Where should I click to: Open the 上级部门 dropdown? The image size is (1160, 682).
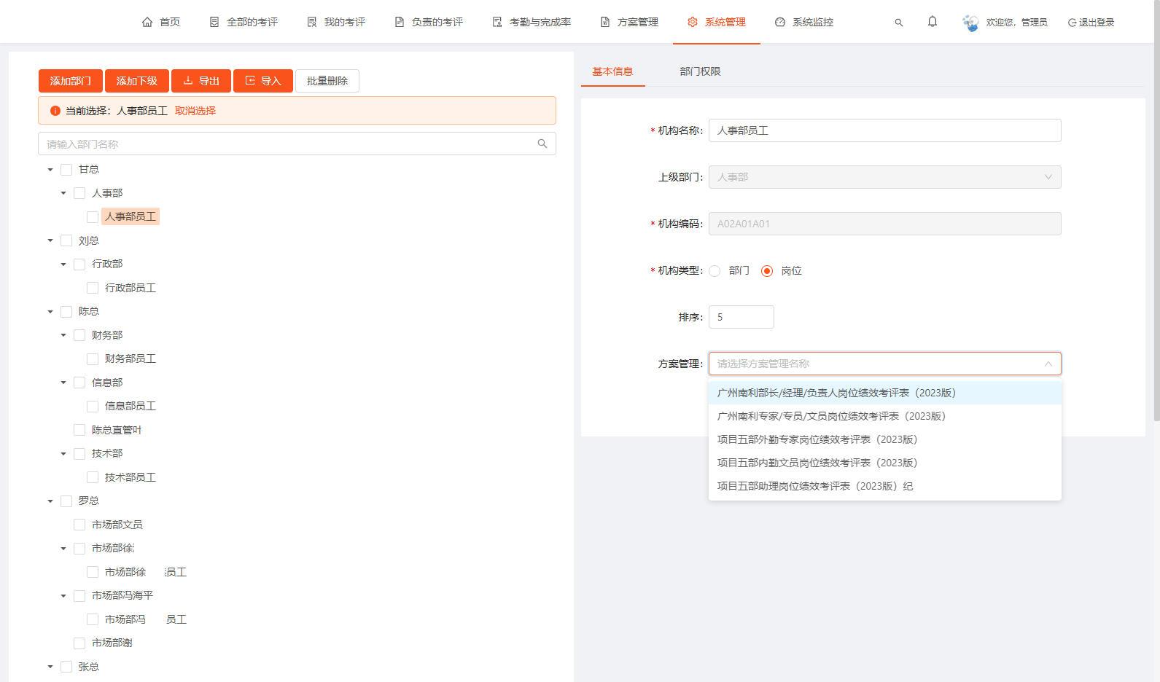click(x=884, y=177)
